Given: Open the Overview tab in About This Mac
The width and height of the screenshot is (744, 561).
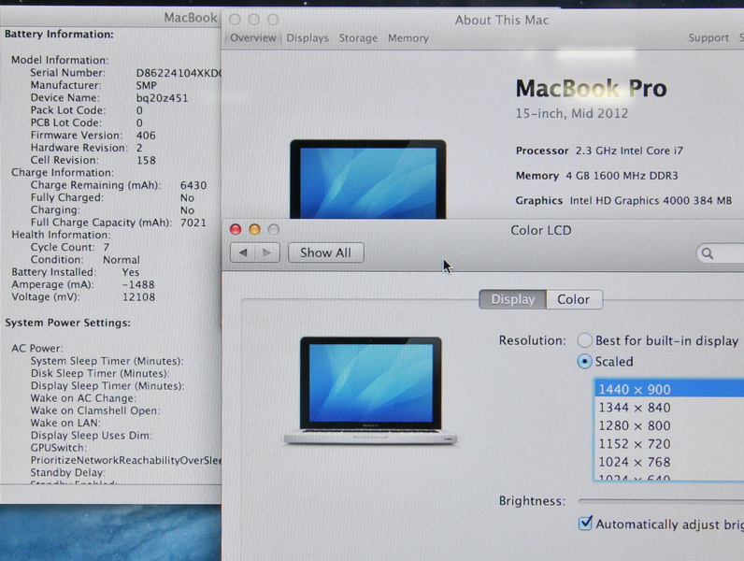Looking at the screenshot, I should (253, 38).
